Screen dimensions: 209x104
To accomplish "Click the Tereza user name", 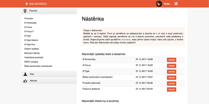I will coord(167,4).
